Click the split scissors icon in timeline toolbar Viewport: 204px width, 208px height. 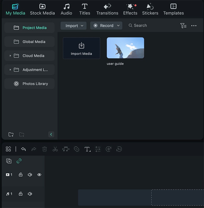click(55, 149)
